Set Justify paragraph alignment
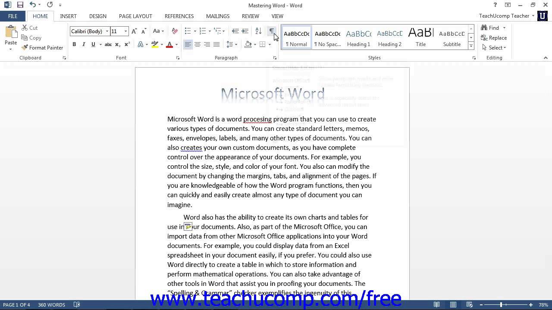 click(x=216, y=44)
